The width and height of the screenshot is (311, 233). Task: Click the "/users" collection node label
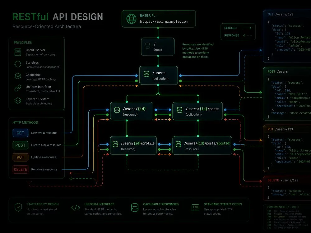click(x=159, y=73)
